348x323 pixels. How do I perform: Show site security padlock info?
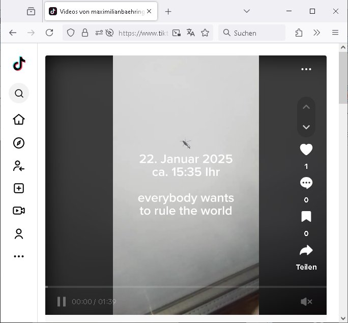coord(85,33)
